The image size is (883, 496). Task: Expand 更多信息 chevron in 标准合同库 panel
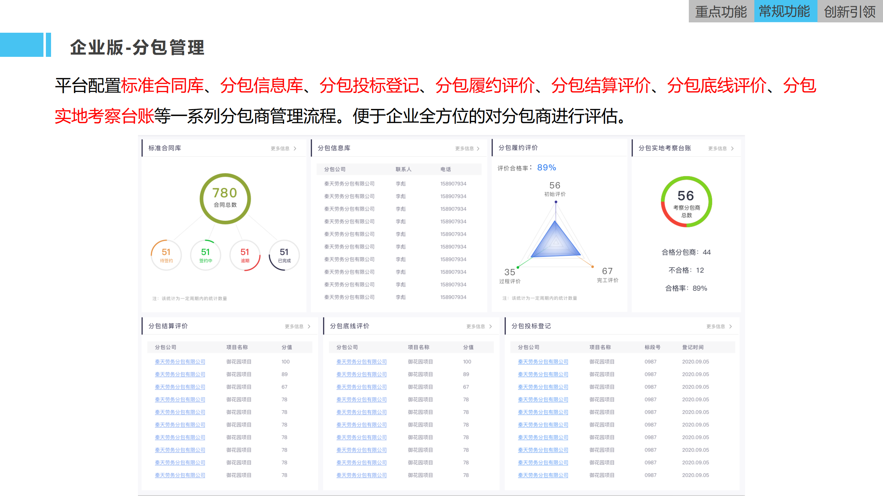point(295,148)
